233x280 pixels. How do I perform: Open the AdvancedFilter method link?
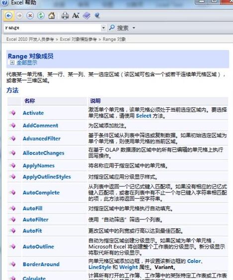pyautogui.click(x=42, y=139)
